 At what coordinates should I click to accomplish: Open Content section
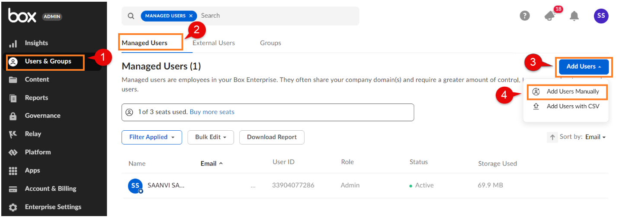pyautogui.click(x=37, y=79)
